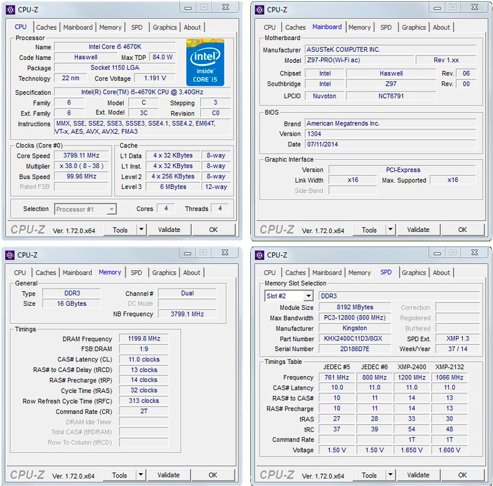Screen dimensions: 493x486
Task: Open About tab in the top-left CPU window
Action: point(192,27)
